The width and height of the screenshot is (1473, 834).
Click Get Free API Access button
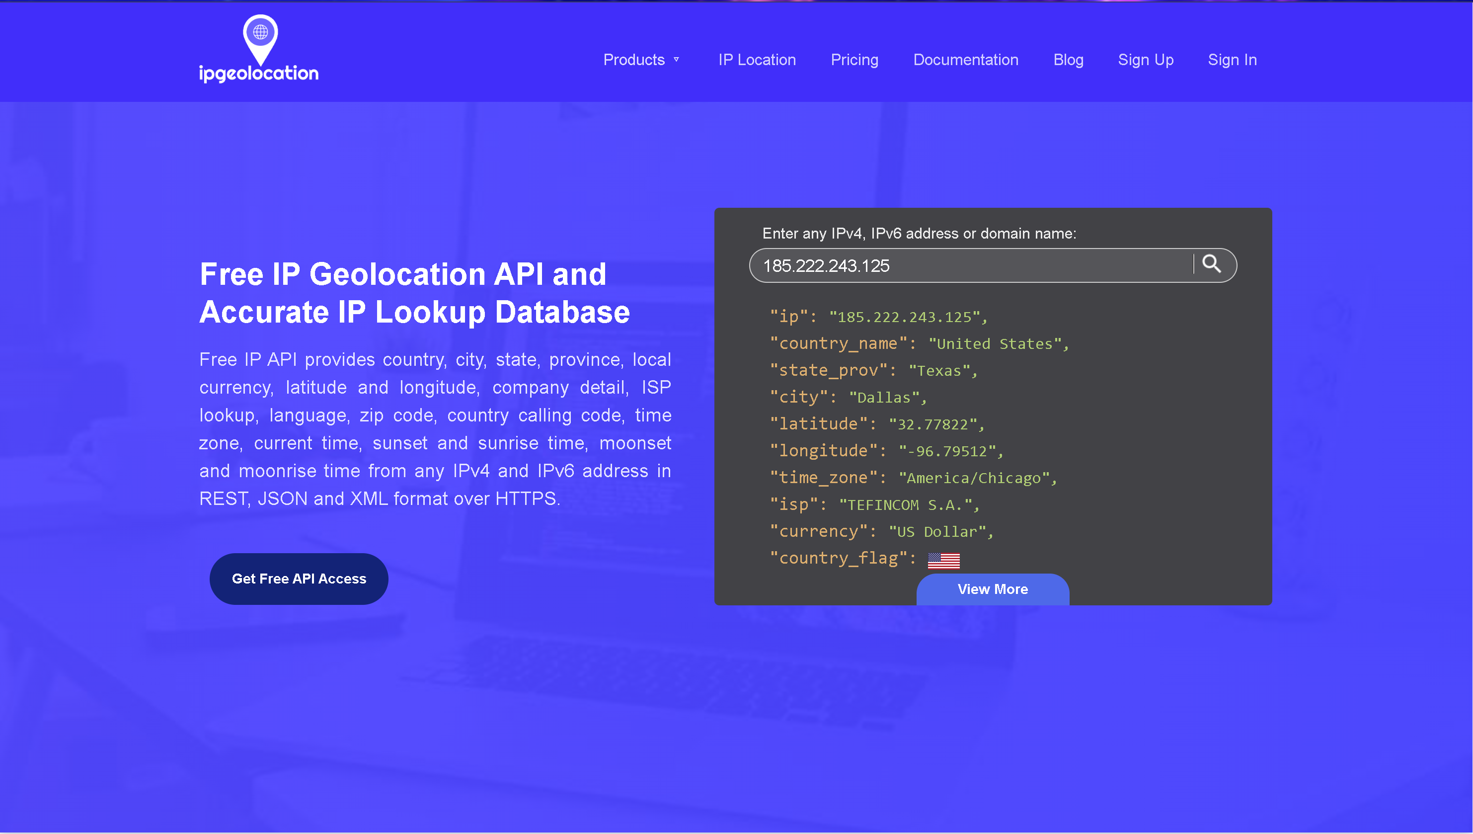point(299,579)
